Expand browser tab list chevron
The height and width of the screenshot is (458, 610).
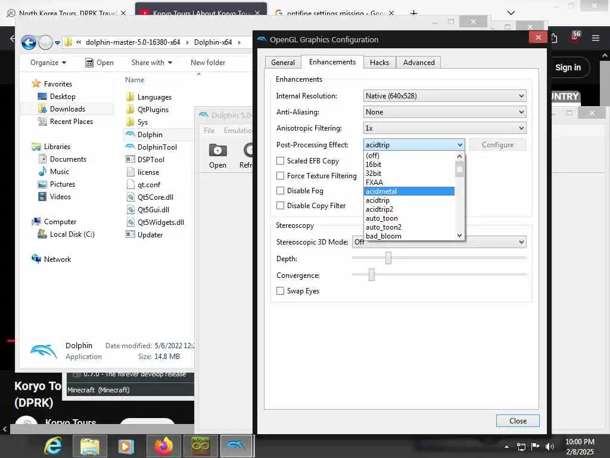coord(511,13)
